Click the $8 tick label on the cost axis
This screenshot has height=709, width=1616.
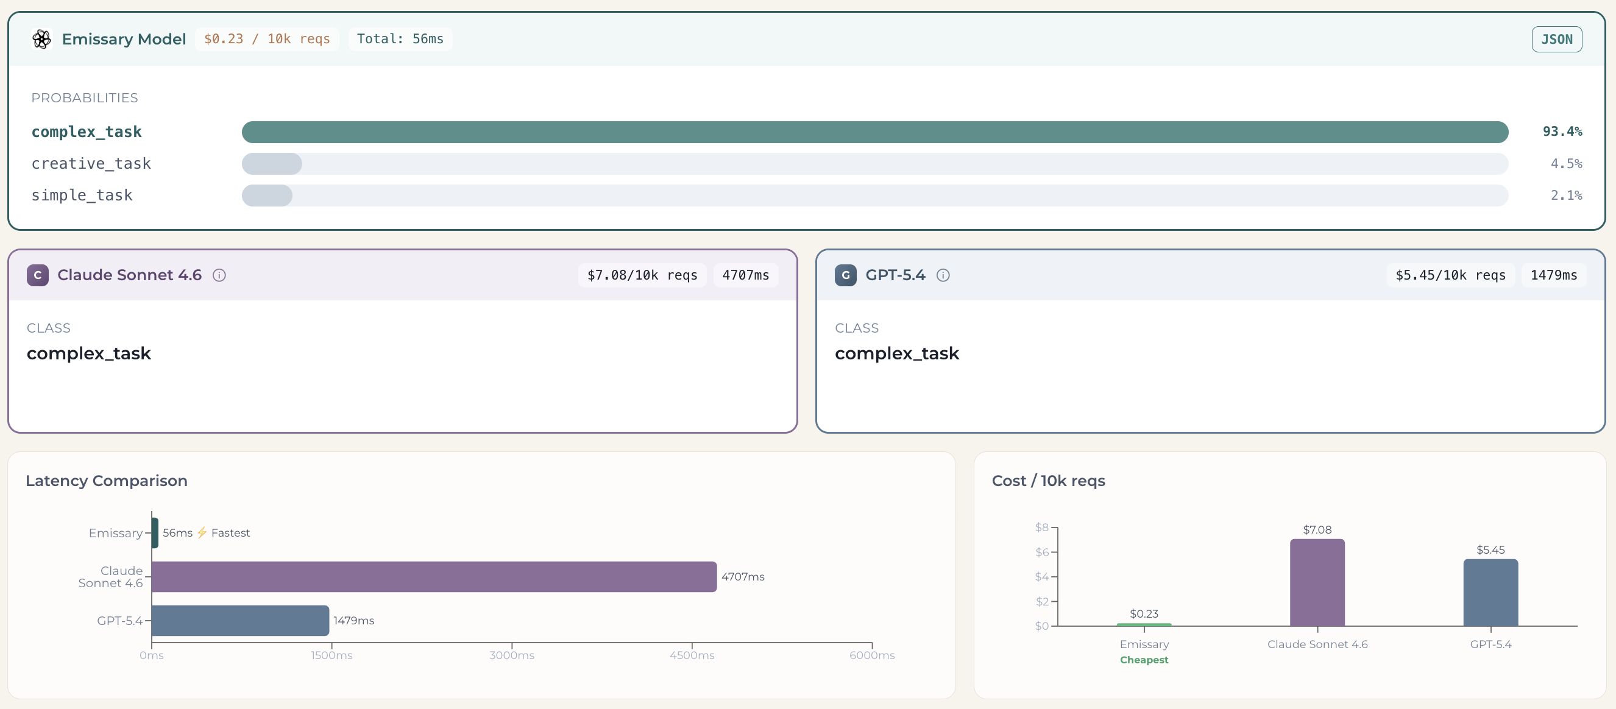click(x=1042, y=527)
